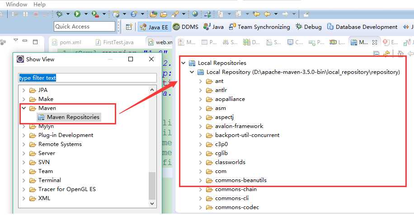Switch to the pom.xml editor tab
The height and width of the screenshot is (215, 414).
tap(67, 42)
